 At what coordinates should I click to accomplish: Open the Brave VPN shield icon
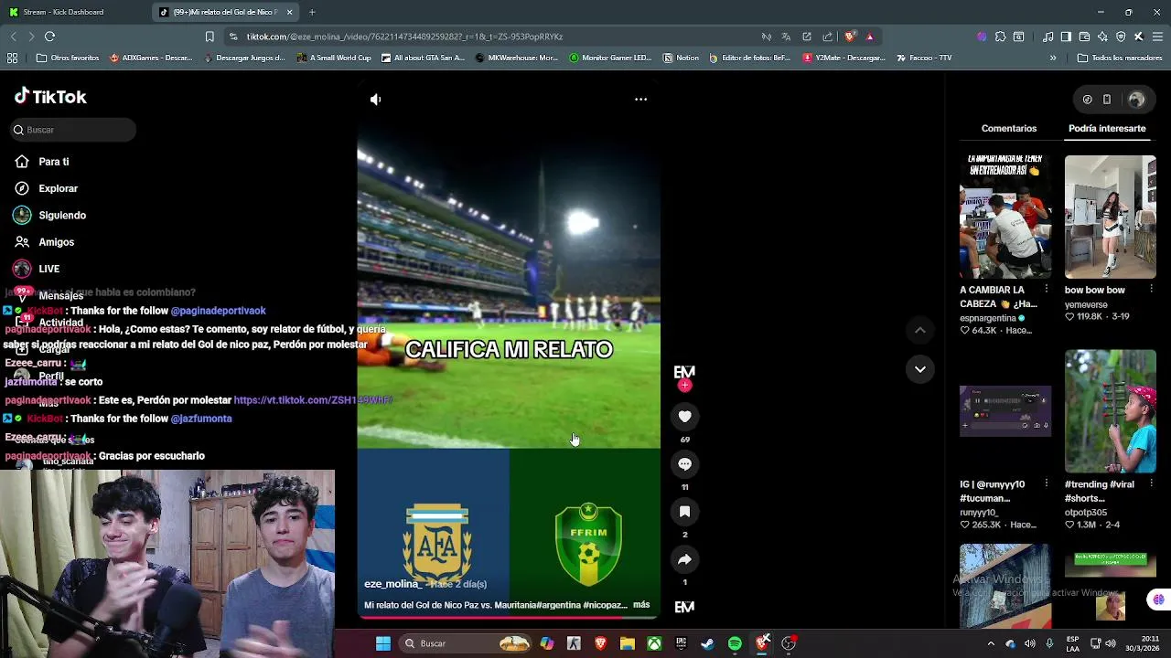click(1121, 37)
